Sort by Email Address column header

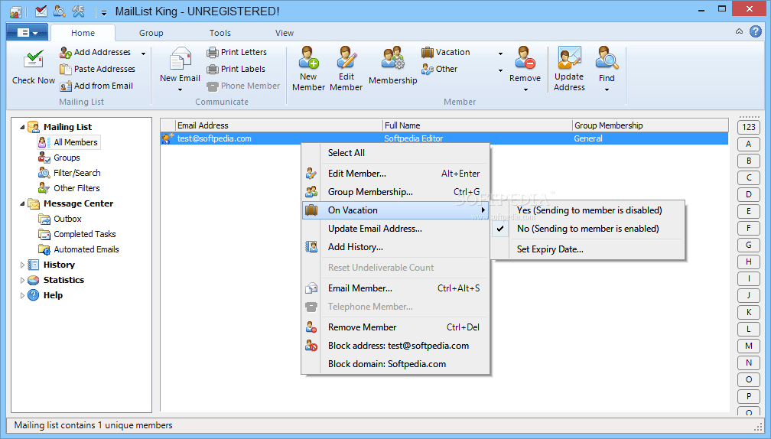coord(278,125)
